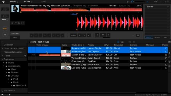Go to the previous memory cue

point(80,35)
